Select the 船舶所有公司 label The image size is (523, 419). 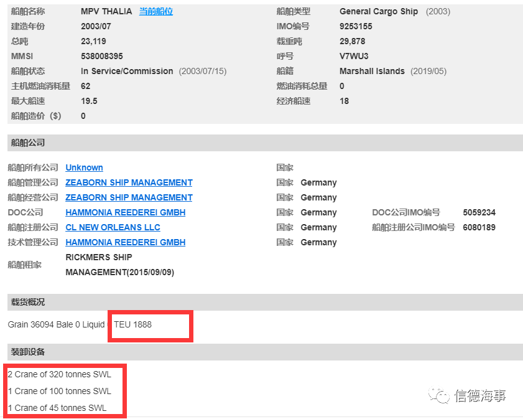click(x=33, y=167)
